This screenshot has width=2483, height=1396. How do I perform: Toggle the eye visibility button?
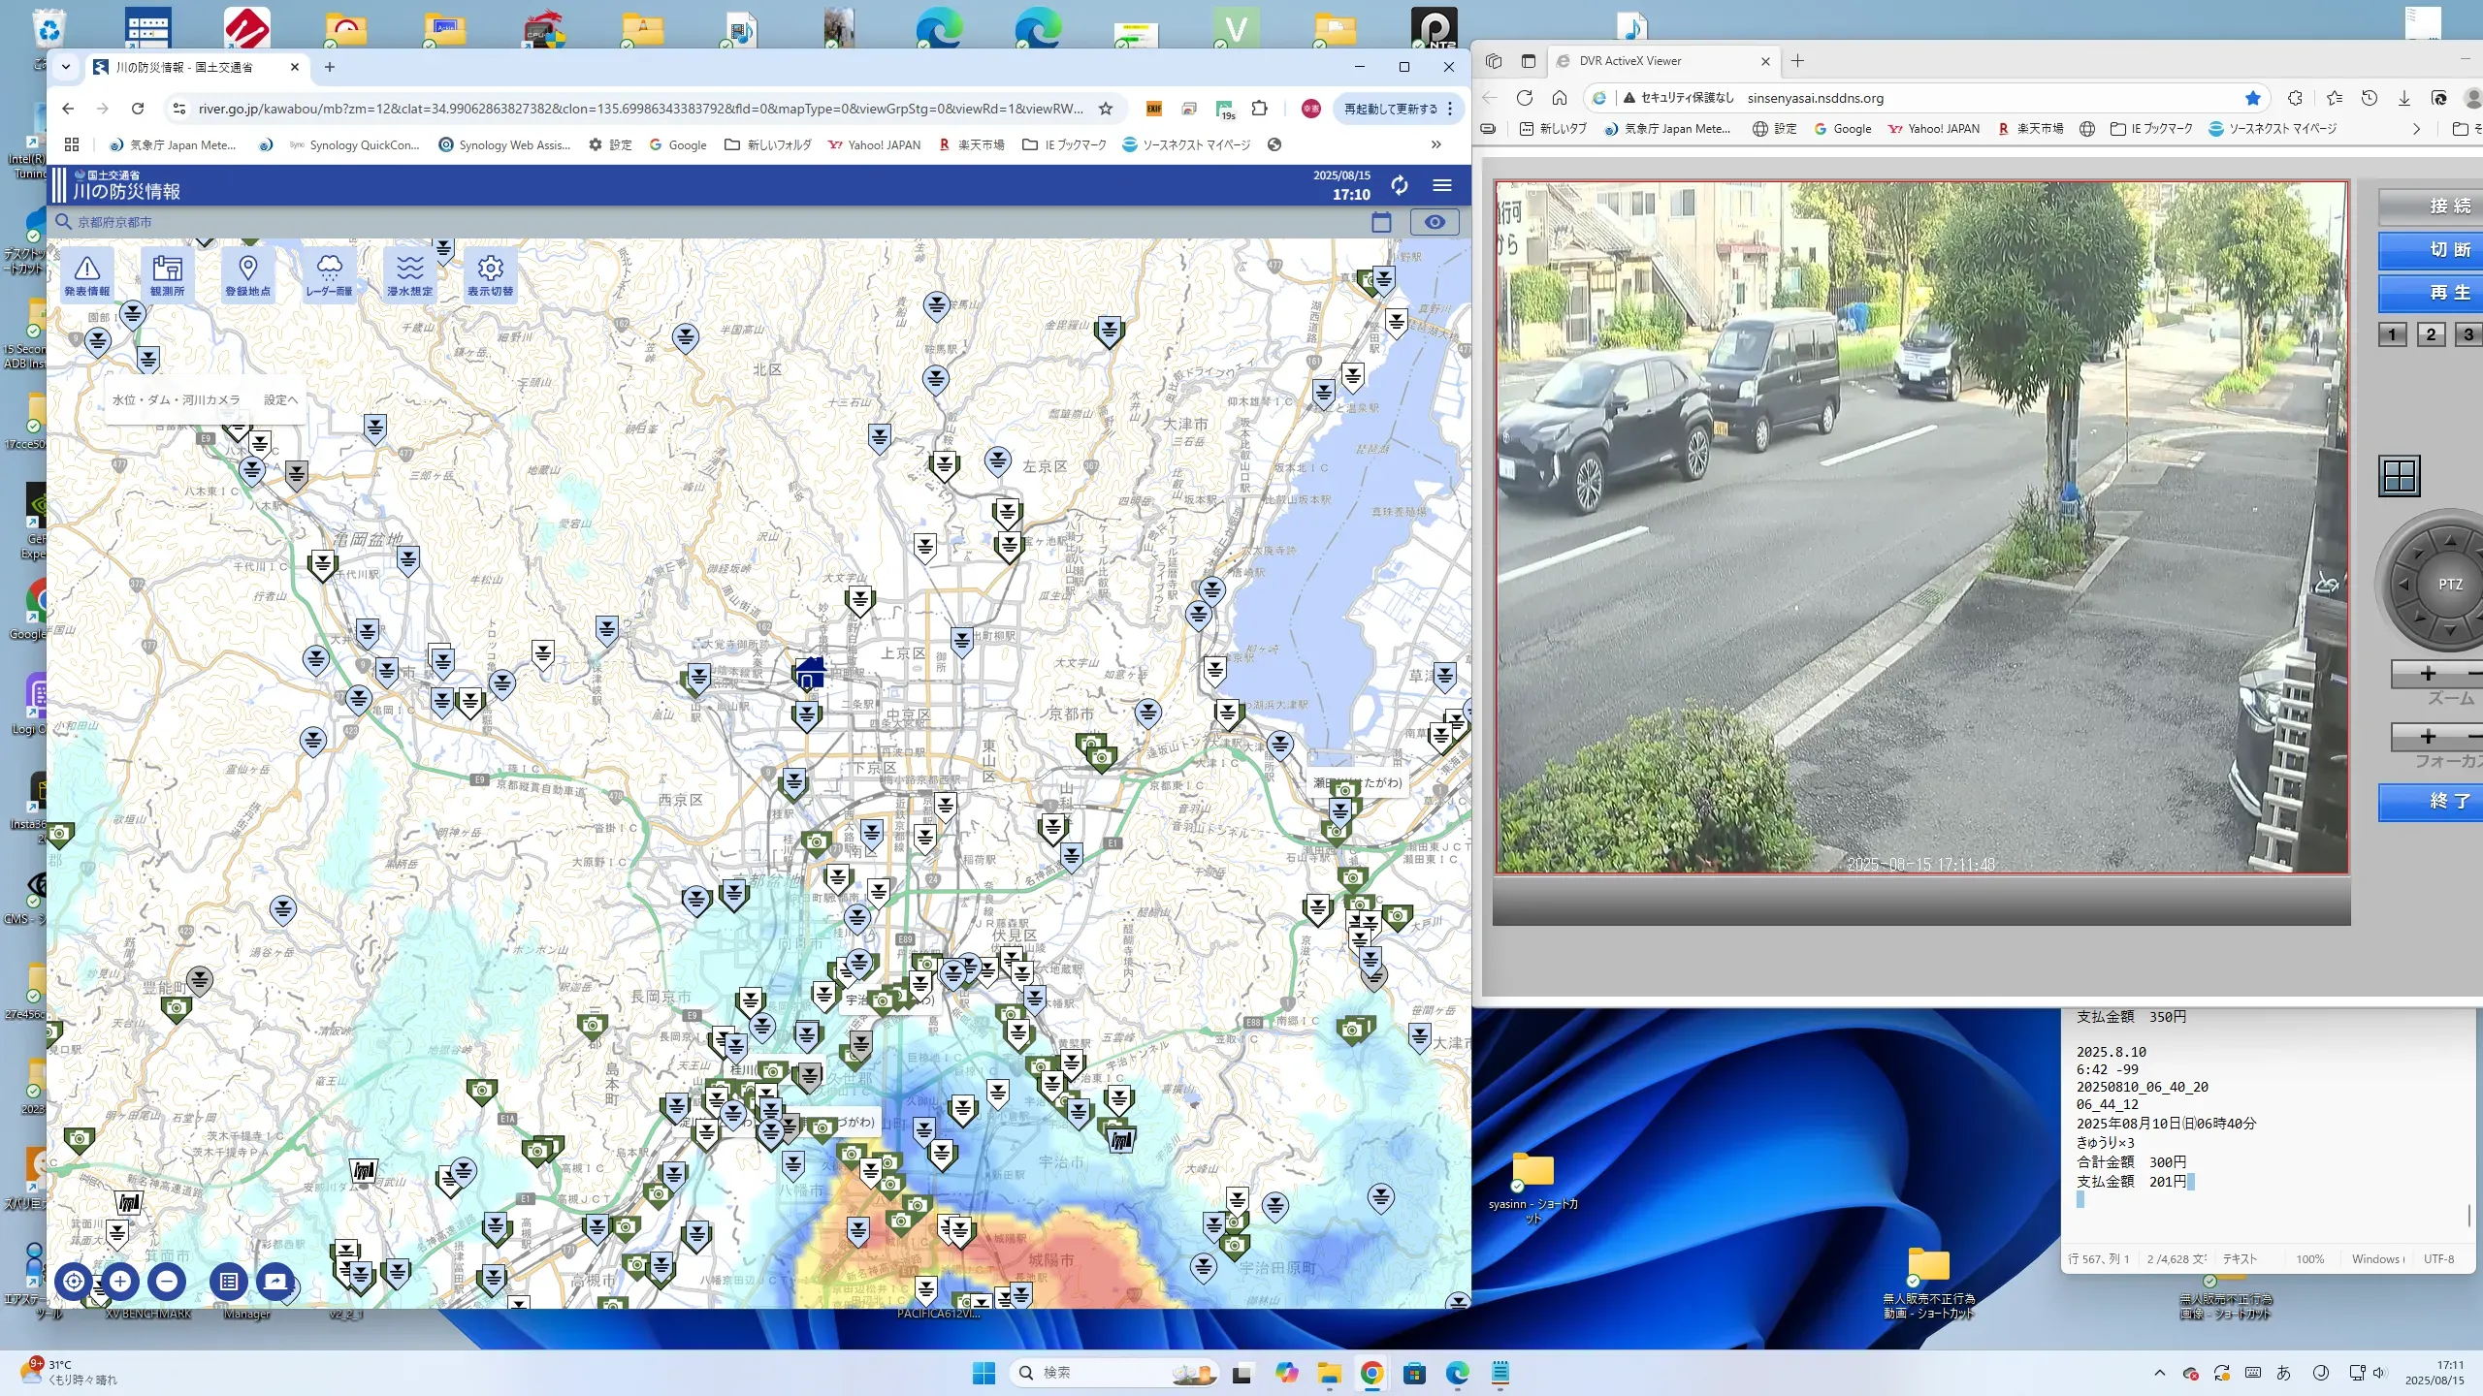coord(1434,222)
